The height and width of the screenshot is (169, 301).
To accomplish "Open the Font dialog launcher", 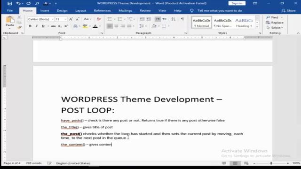I will click(102, 33).
